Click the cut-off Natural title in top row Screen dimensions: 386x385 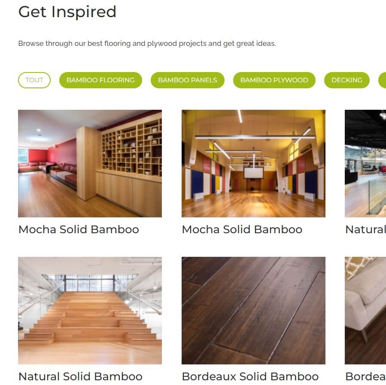[365, 230]
